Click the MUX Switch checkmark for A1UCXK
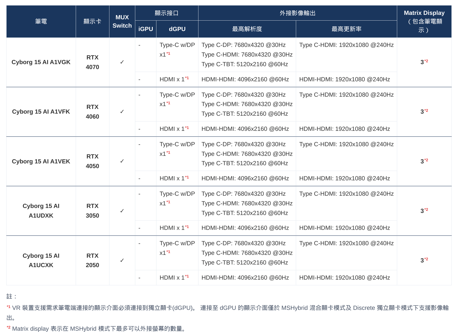 pyautogui.click(x=122, y=260)
